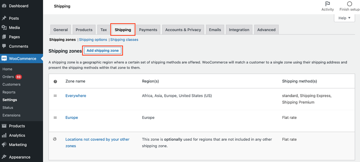Click the help question mark in table header
360x162 pixels.
coord(55,81)
